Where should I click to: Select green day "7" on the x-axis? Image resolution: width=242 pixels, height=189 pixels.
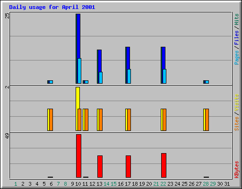pos(58,184)
